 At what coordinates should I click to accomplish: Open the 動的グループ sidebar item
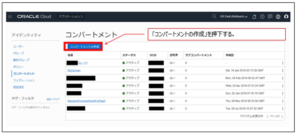point(21,60)
